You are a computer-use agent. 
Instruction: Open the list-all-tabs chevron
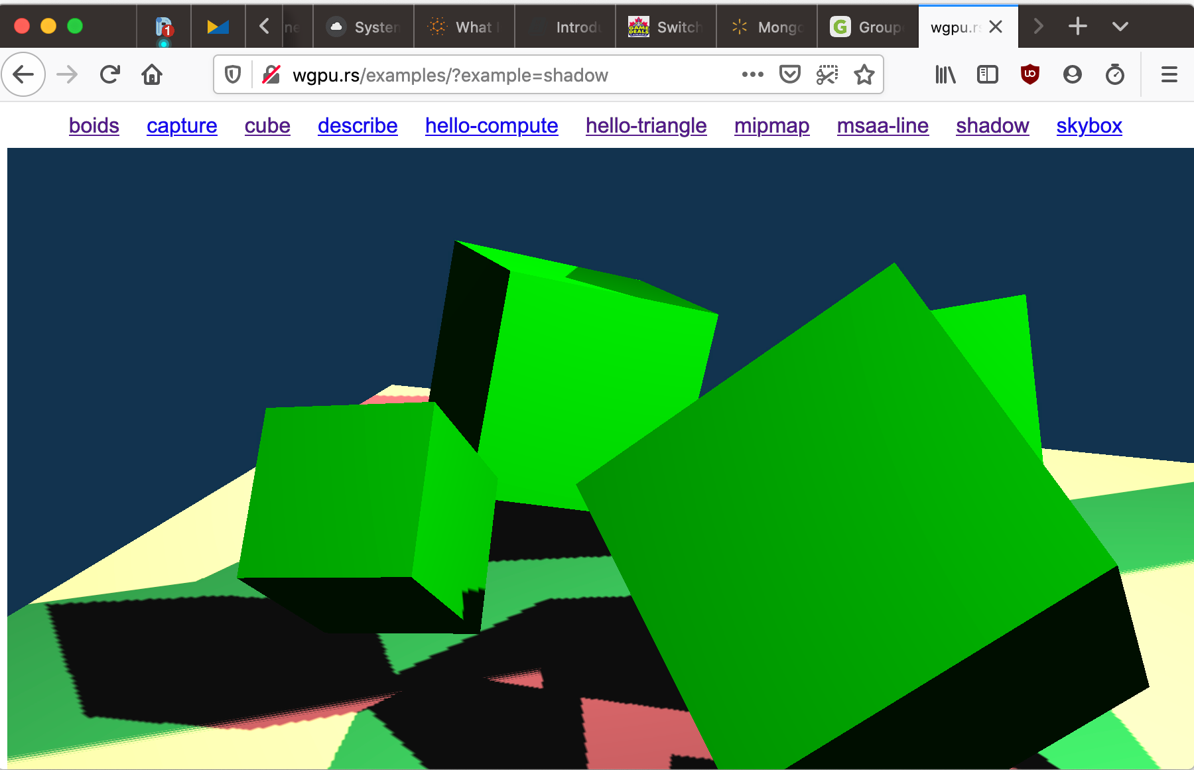(1120, 27)
